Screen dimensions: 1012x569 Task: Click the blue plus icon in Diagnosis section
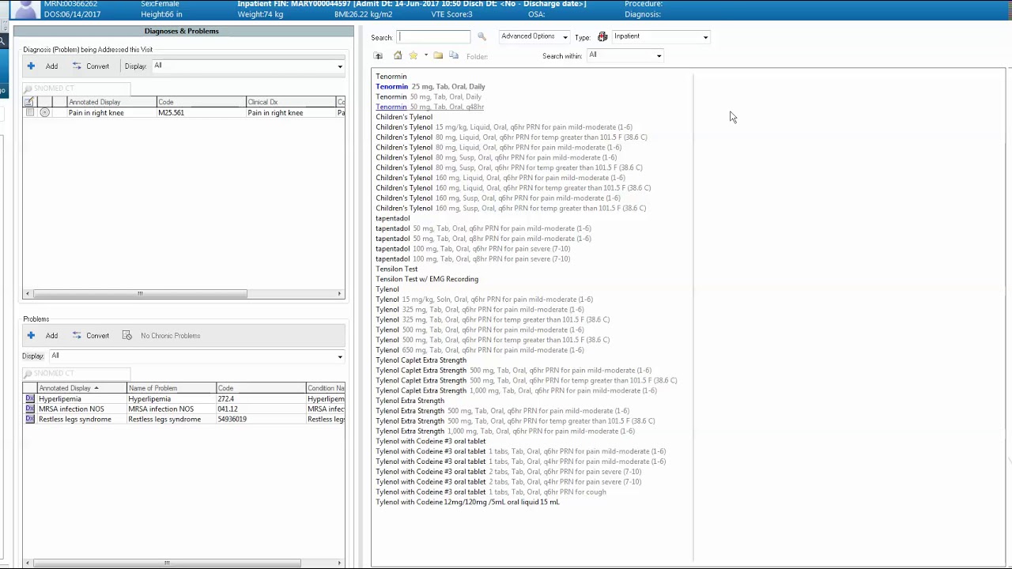(31, 66)
